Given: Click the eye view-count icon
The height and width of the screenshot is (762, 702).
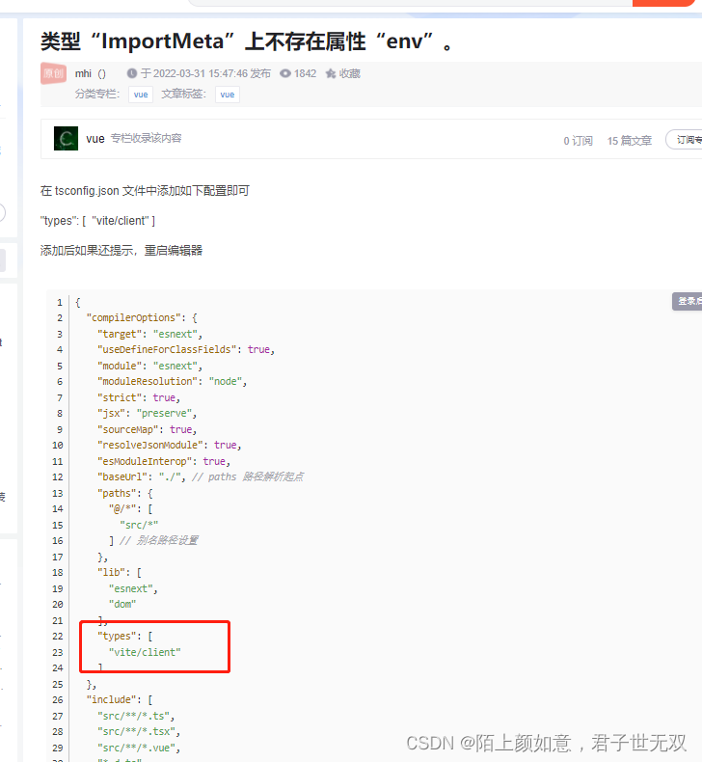Looking at the screenshot, I should point(285,73).
